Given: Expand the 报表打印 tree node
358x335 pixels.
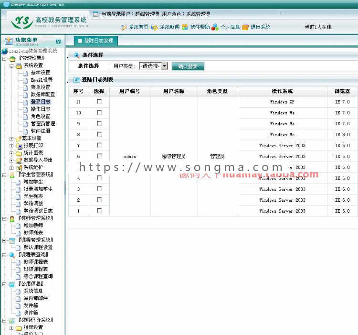Looking at the screenshot, I should coord(11,146).
